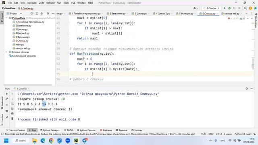Viewport: 258px width, 145px height.
Task: Open Search Everywhere magnifier icon
Action: pyautogui.click(x=246, y=8)
